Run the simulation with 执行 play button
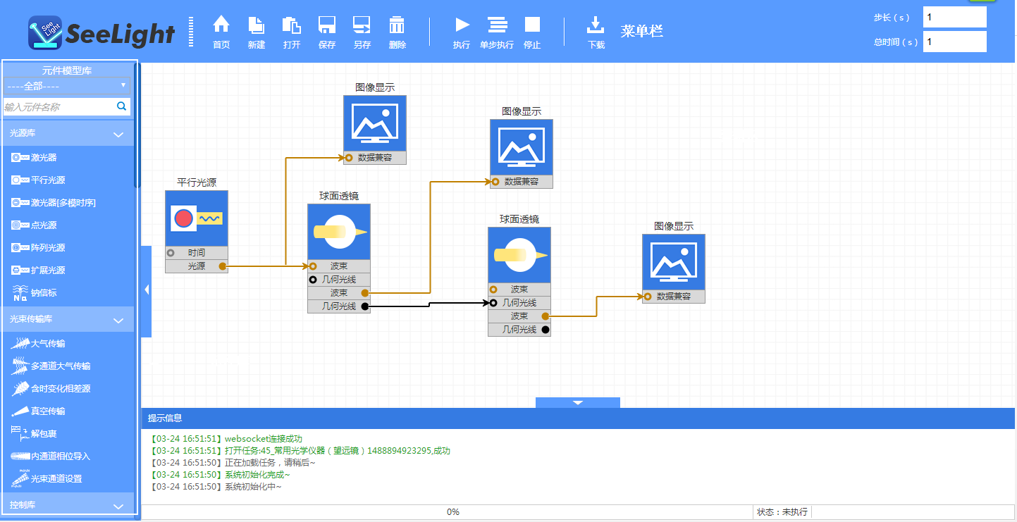Viewport: 1017px width, 522px height. click(x=462, y=26)
